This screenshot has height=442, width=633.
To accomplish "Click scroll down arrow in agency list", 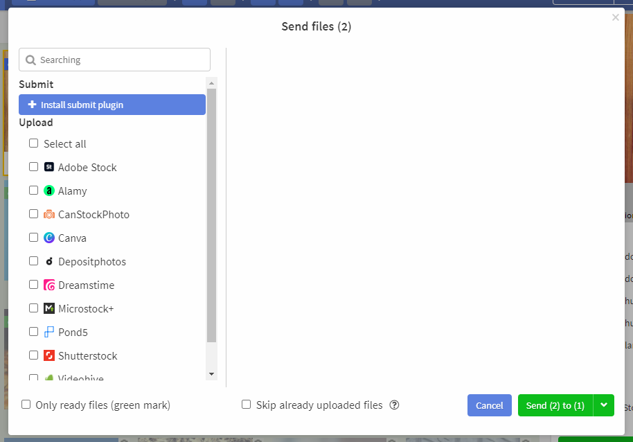I will click(x=211, y=374).
